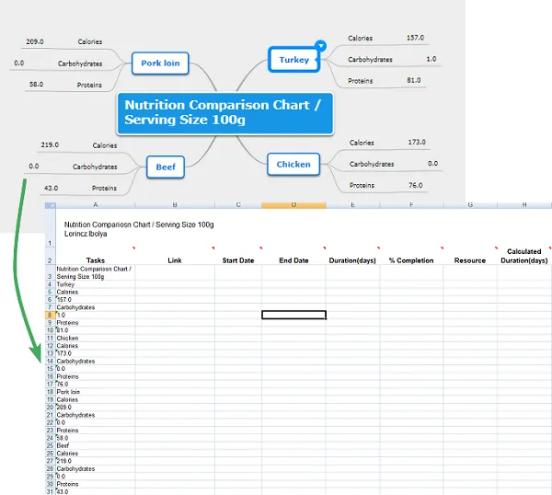Select the Calories subtopic under Pork loin
This screenshot has height=495, width=552.
[90, 42]
